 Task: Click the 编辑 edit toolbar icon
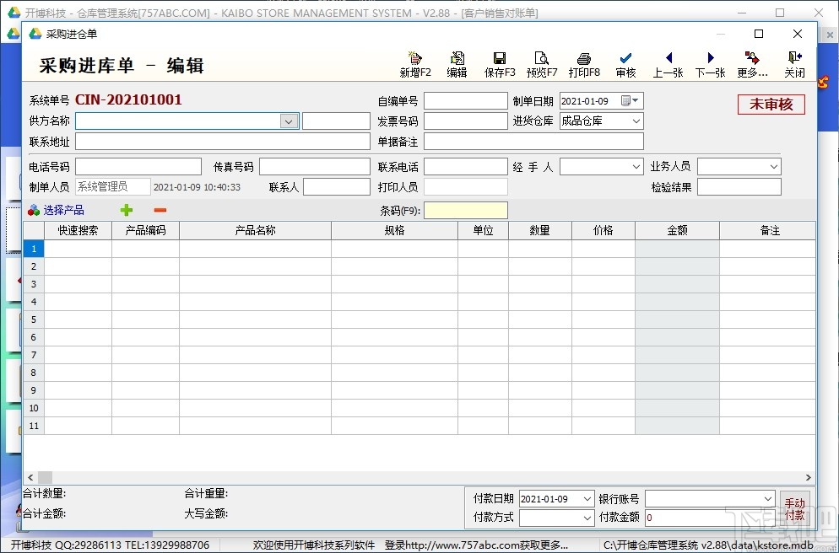click(x=457, y=57)
